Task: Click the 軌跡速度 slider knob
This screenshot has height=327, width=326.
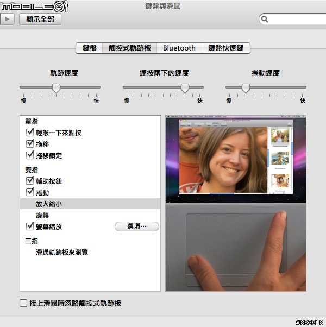Action: pos(56,88)
